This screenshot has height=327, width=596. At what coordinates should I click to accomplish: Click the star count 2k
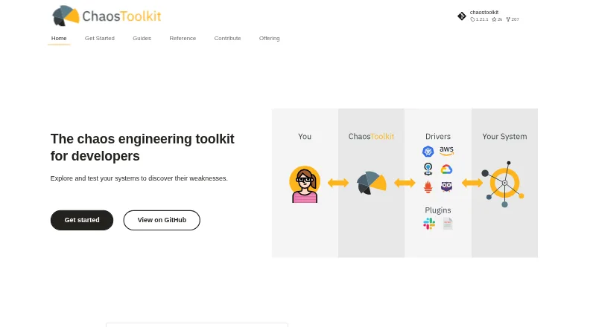497,19
